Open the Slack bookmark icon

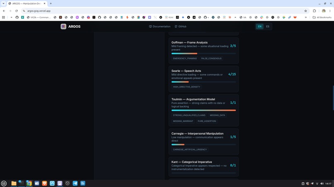(261, 17)
